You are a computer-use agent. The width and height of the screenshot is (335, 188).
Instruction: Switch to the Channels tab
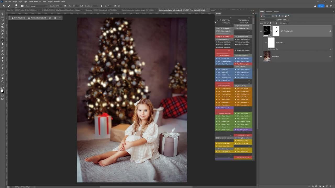tap(269, 11)
